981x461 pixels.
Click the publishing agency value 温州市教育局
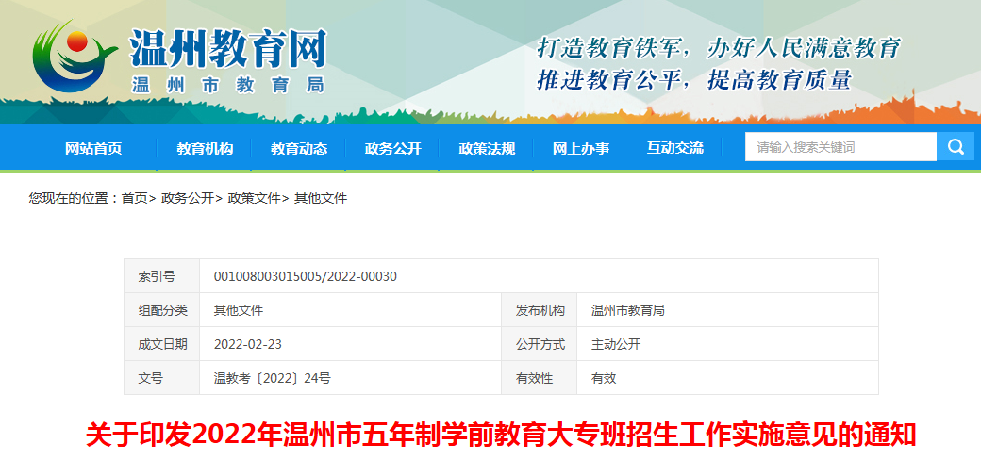click(x=627, y=310)
